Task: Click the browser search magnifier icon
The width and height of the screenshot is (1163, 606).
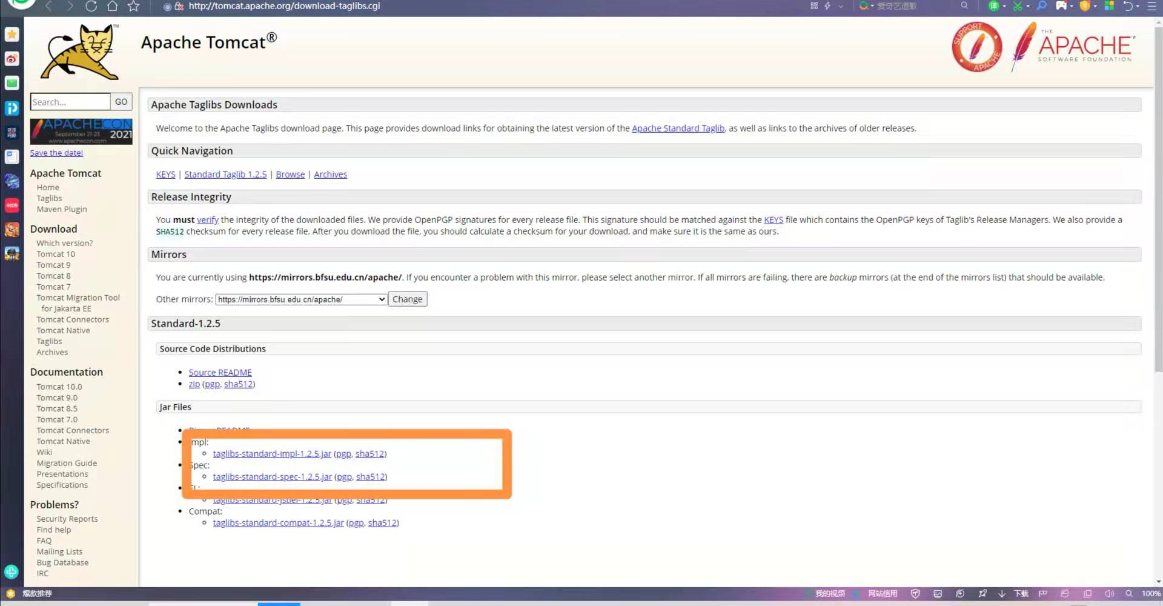Action: [x=964, y=6]
